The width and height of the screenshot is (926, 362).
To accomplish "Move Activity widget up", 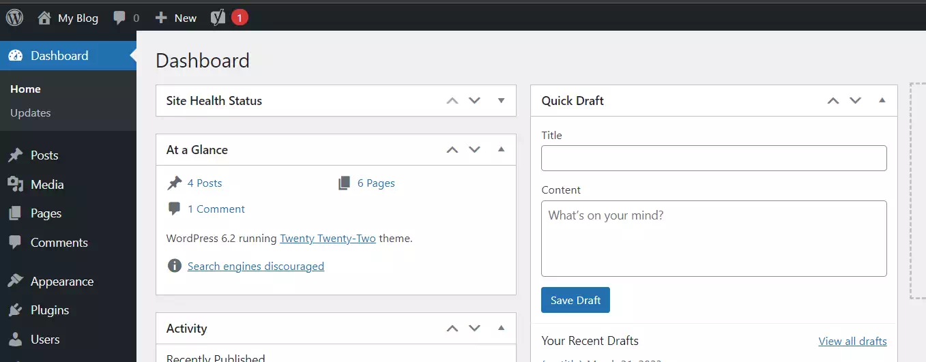I will 452,329.
